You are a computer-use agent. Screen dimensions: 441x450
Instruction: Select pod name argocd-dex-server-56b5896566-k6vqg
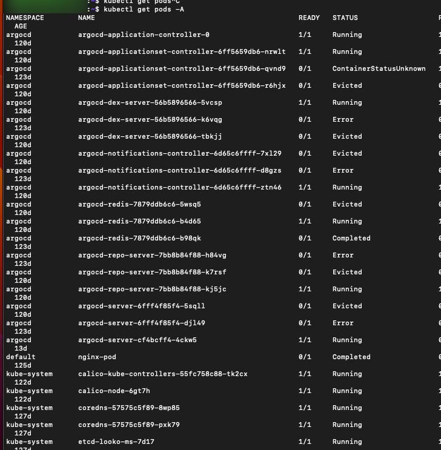coord(150,119)
